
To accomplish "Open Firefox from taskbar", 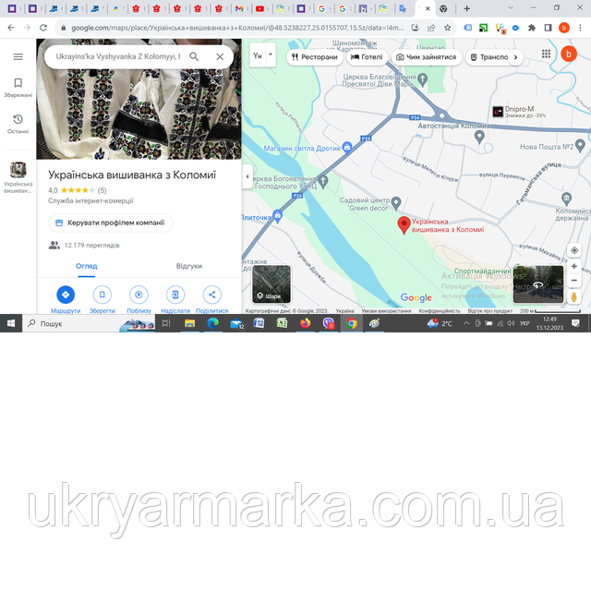I will coord(305,323).
